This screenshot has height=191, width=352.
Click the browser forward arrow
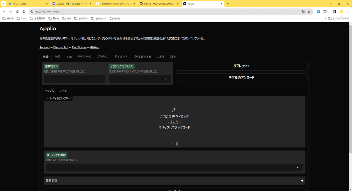[x=11, y=11]
